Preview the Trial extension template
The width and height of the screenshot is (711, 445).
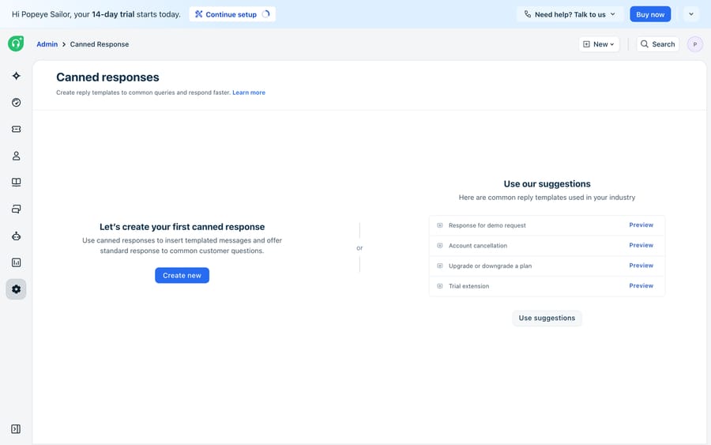[641, 286]
